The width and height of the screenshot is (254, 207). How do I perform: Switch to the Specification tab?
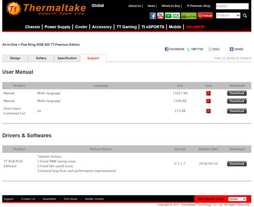click(67, 58)
